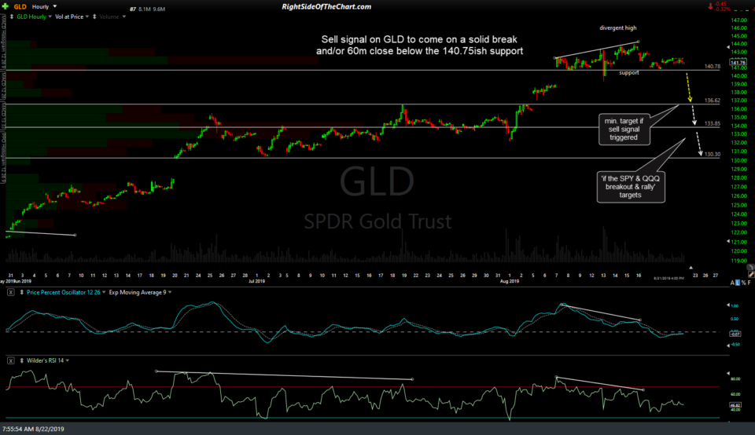
Task: Click the -0.07 PPO value label
Action: pyautogui.click(x=735, y=334)
